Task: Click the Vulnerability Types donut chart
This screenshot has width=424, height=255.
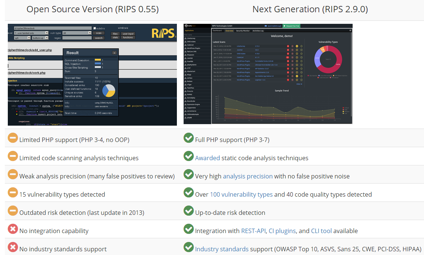Action: pos(328,59)
